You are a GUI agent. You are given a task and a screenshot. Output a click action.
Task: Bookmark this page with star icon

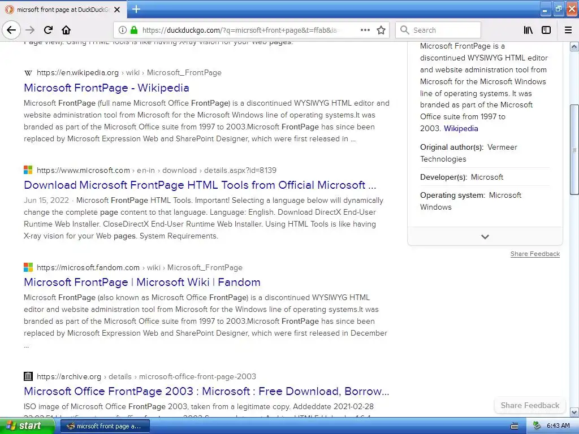(381, 30)
